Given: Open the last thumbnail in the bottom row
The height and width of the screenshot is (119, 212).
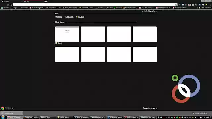Looking at the screenshot, I should point(145,54).
